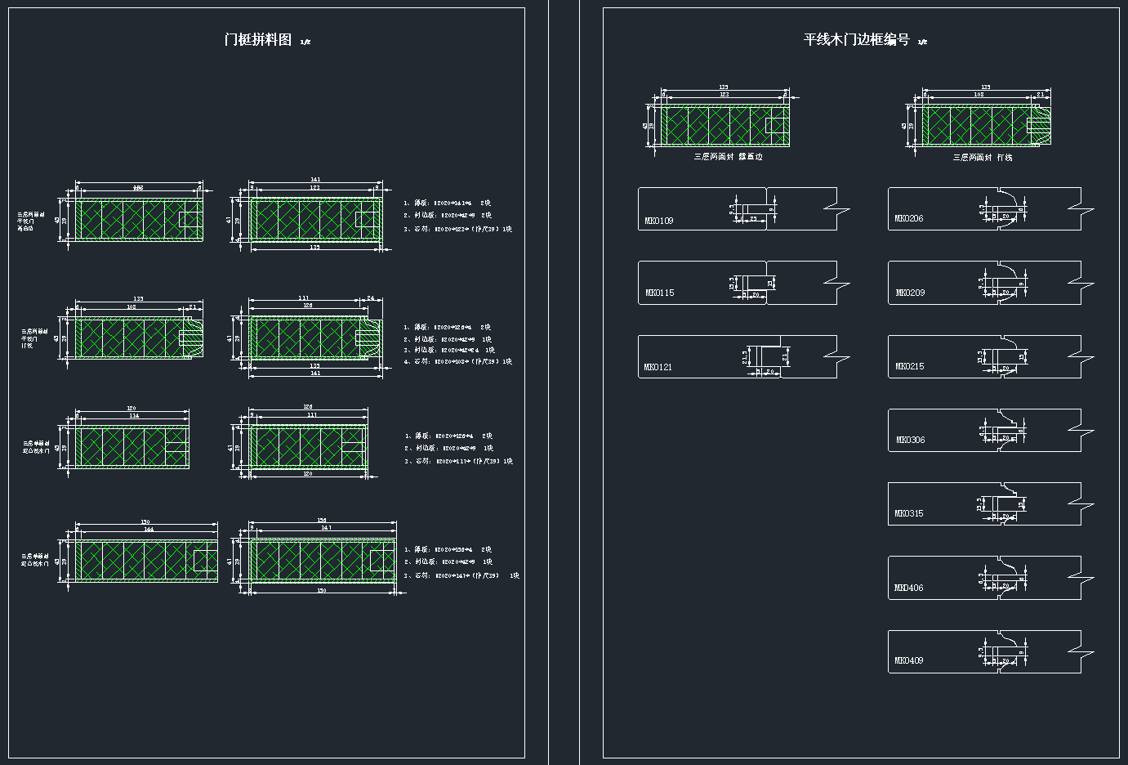Click the MK0306 profile label

(x=910, y=440)
